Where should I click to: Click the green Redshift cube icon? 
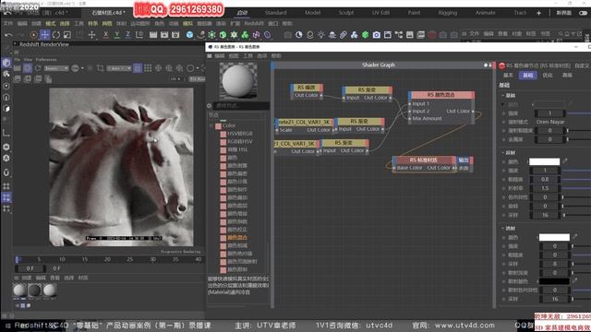pos(366,35)
